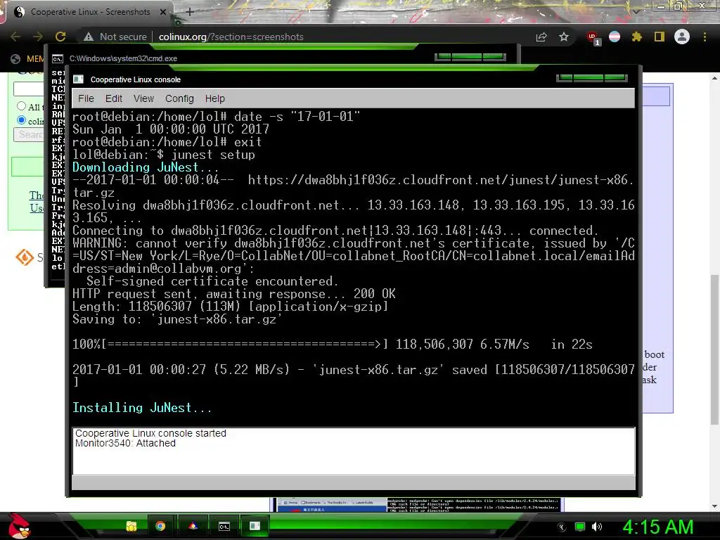Click the 'The' link on the web page
Screen dimensions: 720x540
37,195
